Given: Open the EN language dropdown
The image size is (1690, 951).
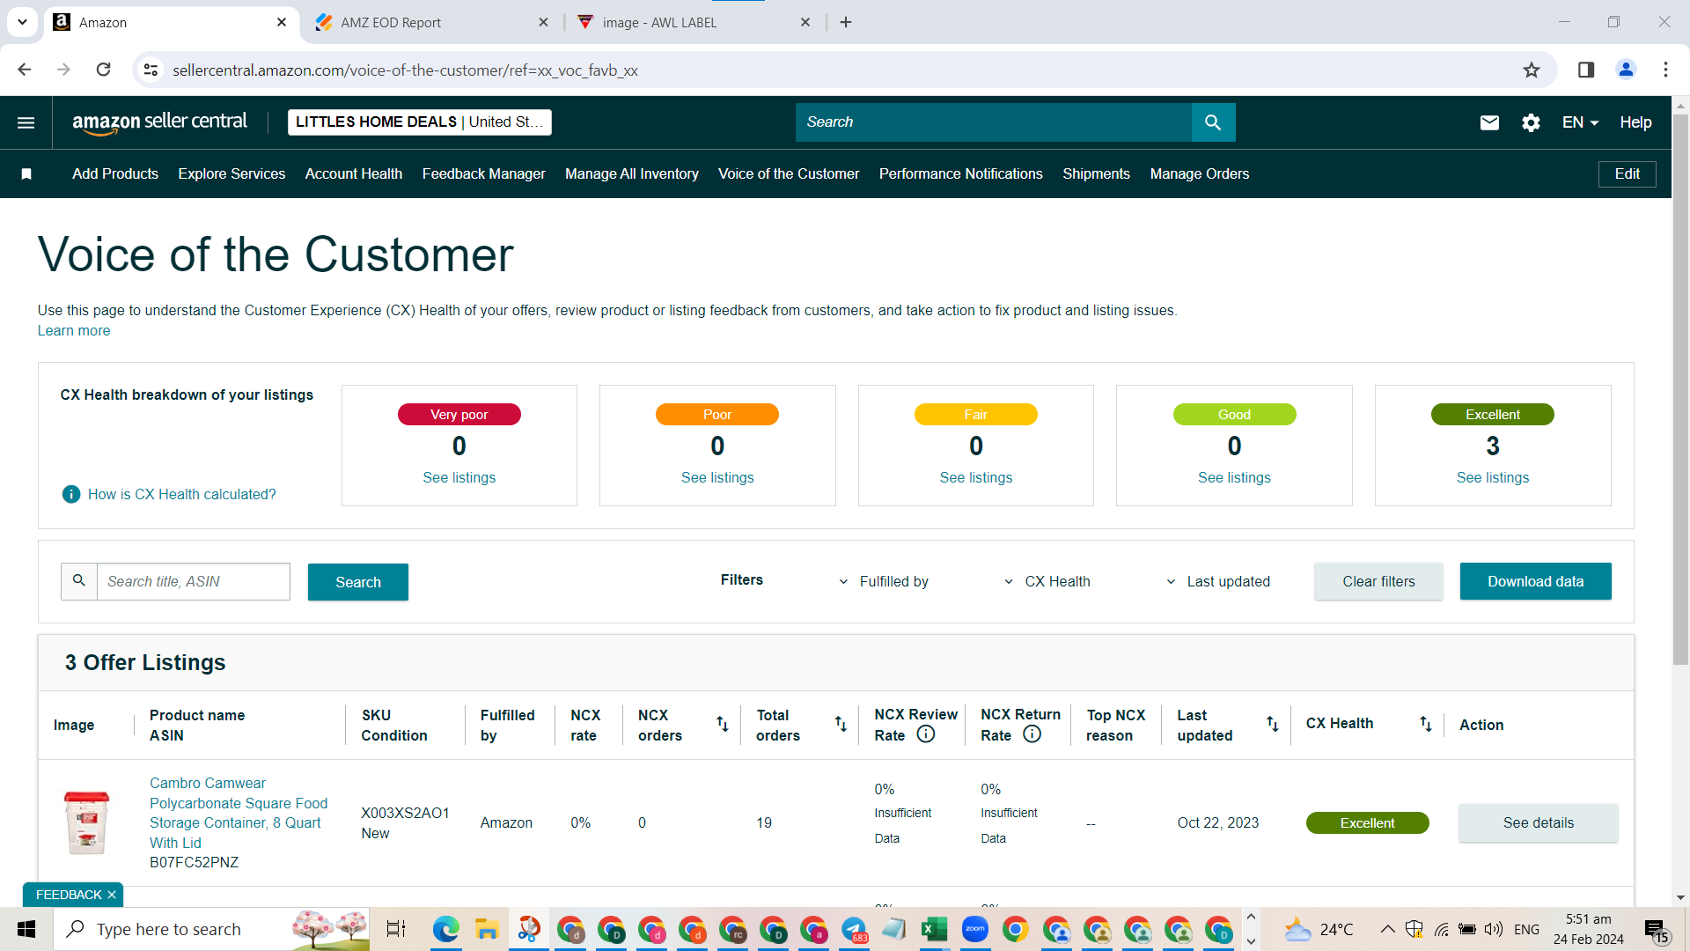Looking at the screenshot, I should pyautogui.click(x=1580, y=122).
